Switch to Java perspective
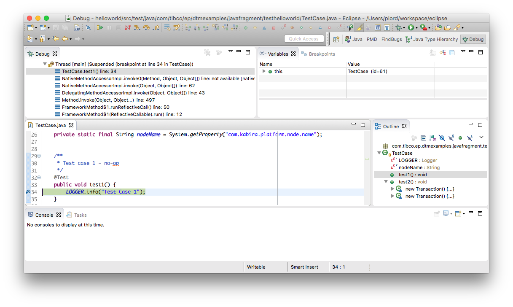The image size is (513, 307). 353,39
